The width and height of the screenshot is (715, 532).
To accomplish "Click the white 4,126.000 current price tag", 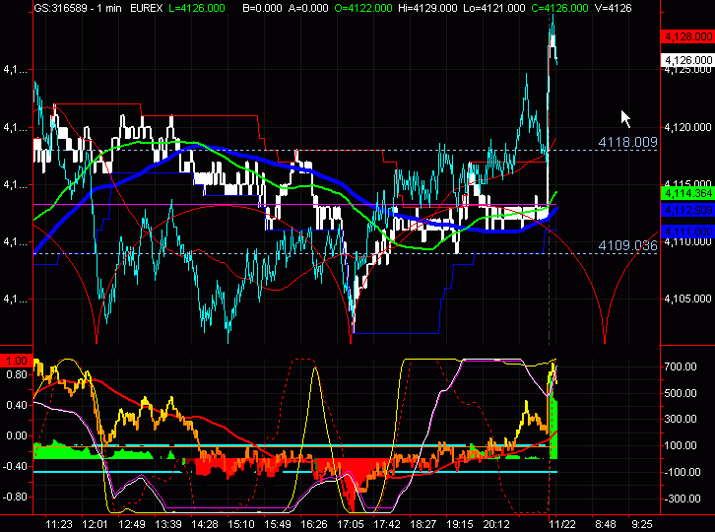I will pyautogui.click(x=686, y=60).
